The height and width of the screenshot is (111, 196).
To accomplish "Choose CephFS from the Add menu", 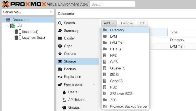I will pos(125,81).
